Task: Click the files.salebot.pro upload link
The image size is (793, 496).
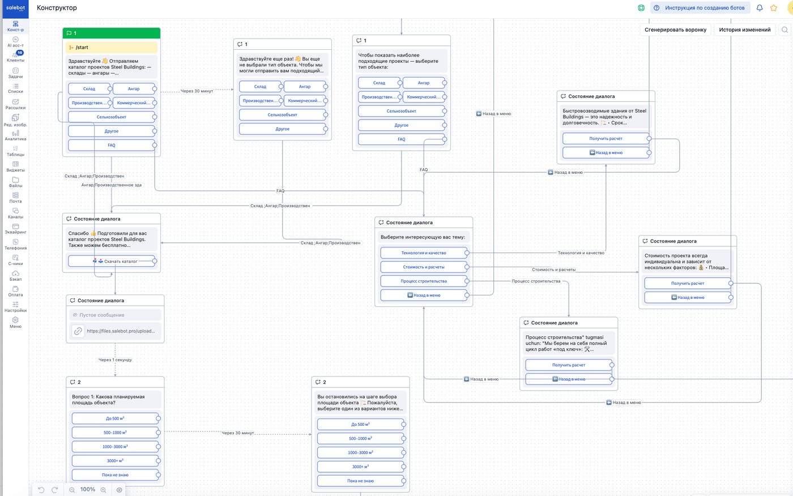Action: (120, 331)
